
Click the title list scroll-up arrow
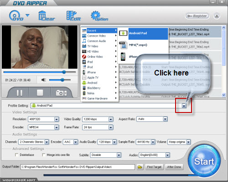coord(223,28)
